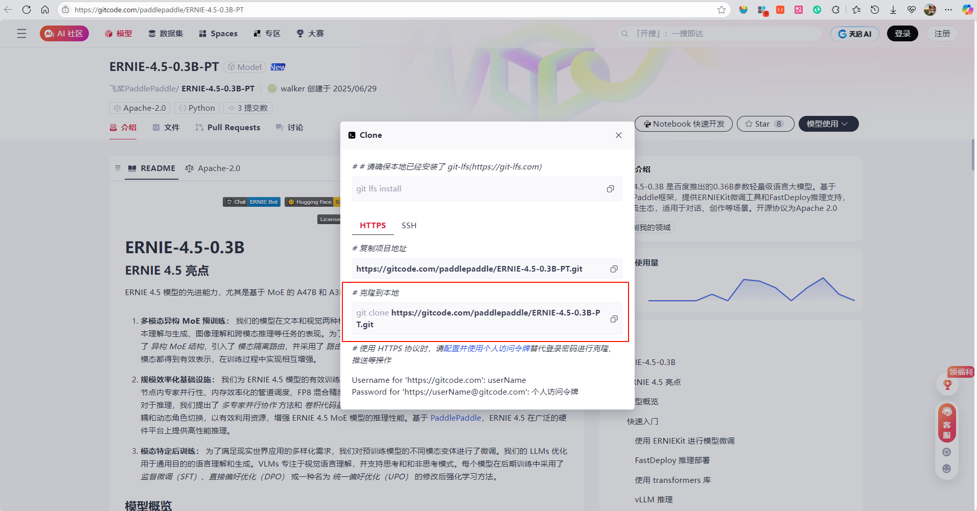Click the site lock info icon

(x=65, y=10)
